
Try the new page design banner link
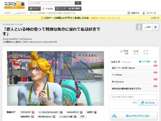point(65,18)
